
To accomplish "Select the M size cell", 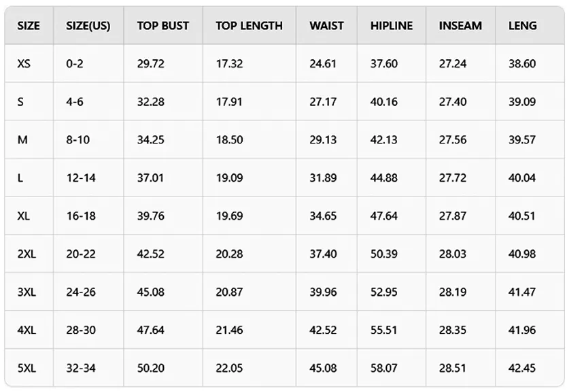I will [22, 140].
